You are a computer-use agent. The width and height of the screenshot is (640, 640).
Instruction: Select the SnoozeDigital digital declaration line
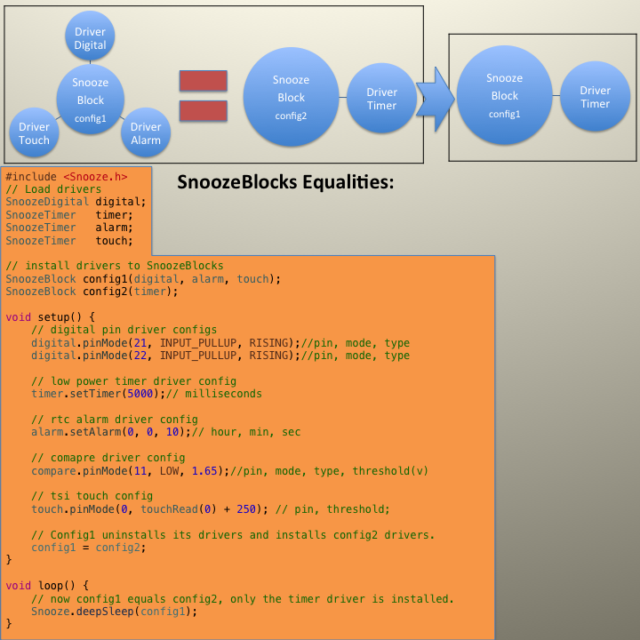pyautogui.click(x=76, y=202)
